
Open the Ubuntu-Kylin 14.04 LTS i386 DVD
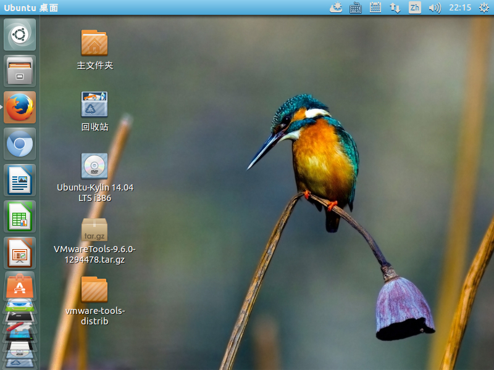click(x=95, y=178)
